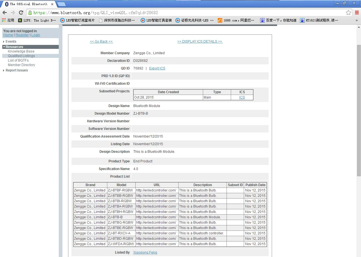Open the Apps grid bookmark icon
This screenshot has height=257, width=361.
pos(8,20)
